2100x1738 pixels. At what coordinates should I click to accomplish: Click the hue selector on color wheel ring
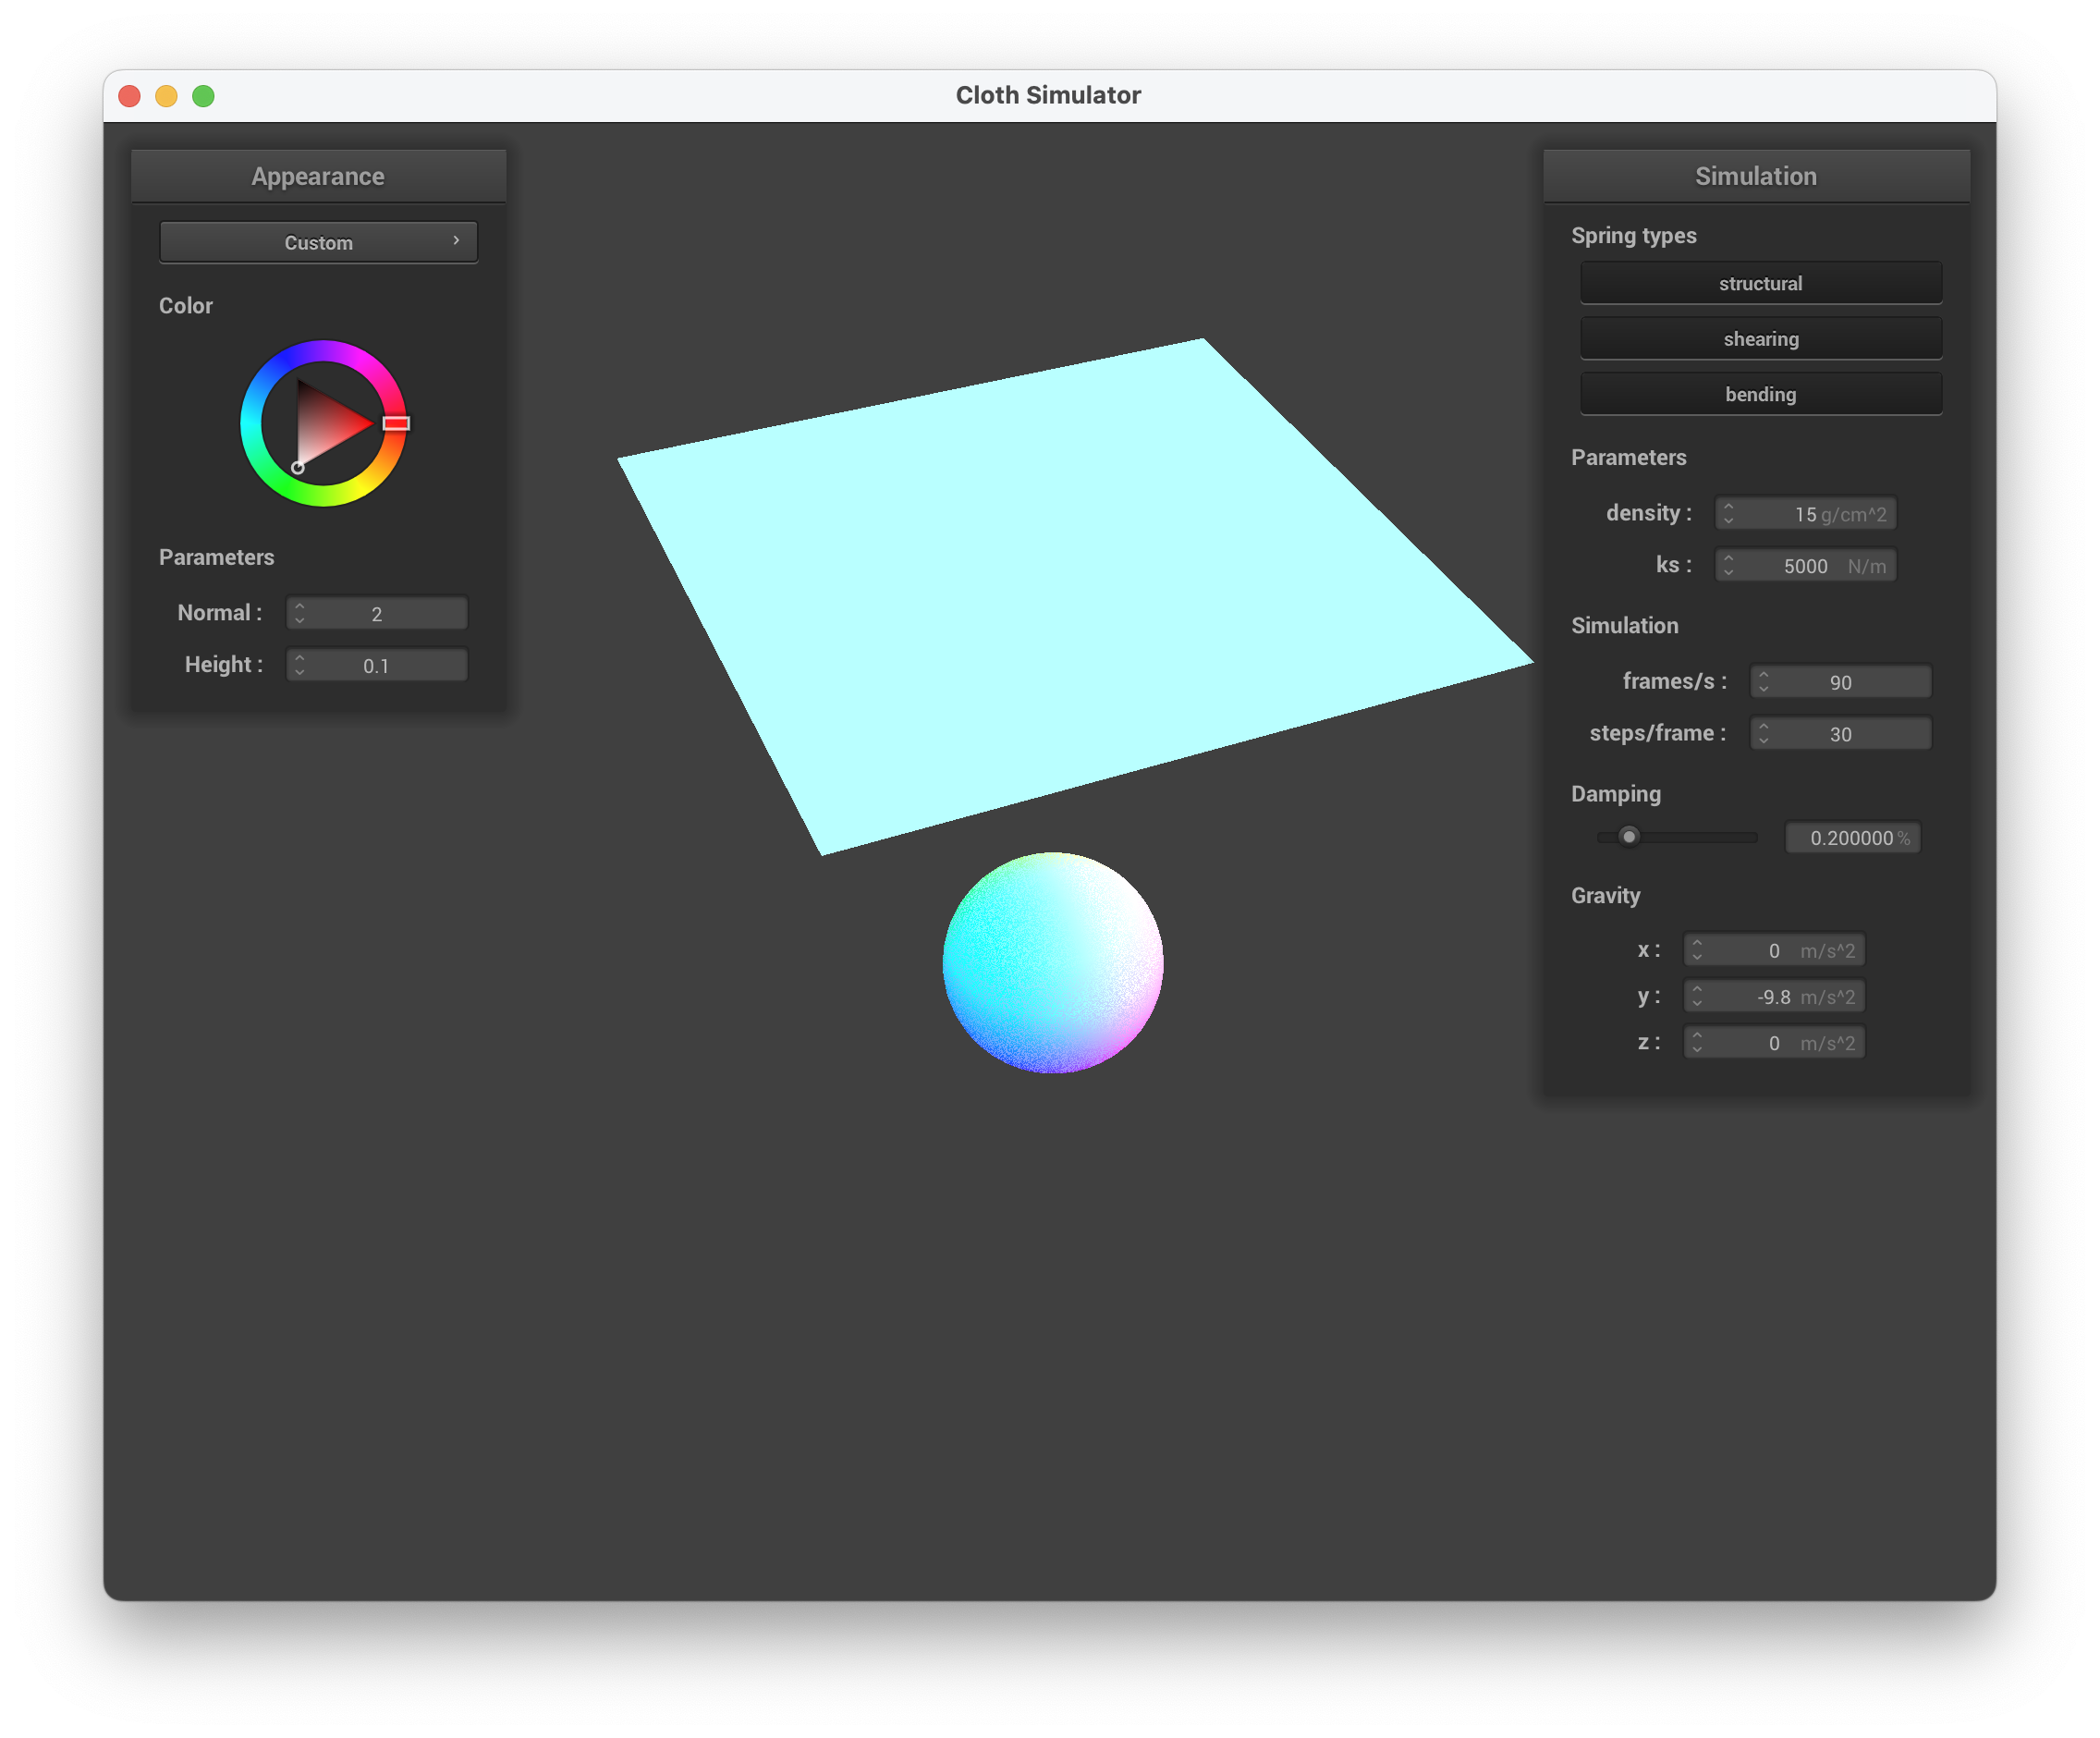click(396, 423)
